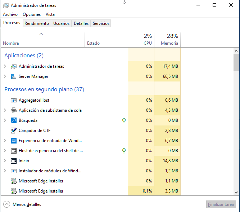240x212 pixels.
Task: Click the Finalizar tarea button
Action: click(x=221, y=204)
